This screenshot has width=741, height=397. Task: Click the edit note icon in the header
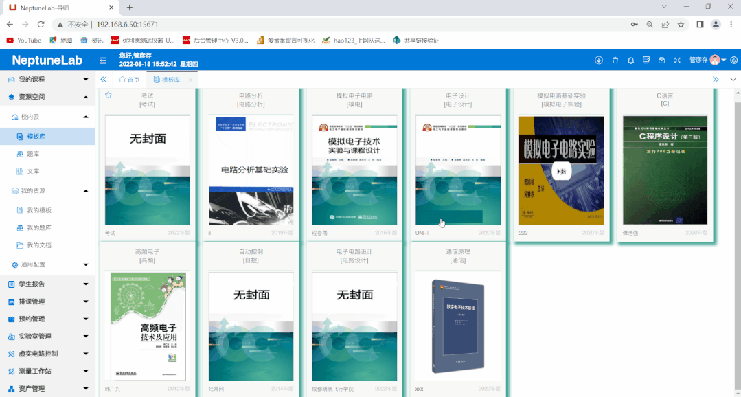tap(646, 60)
